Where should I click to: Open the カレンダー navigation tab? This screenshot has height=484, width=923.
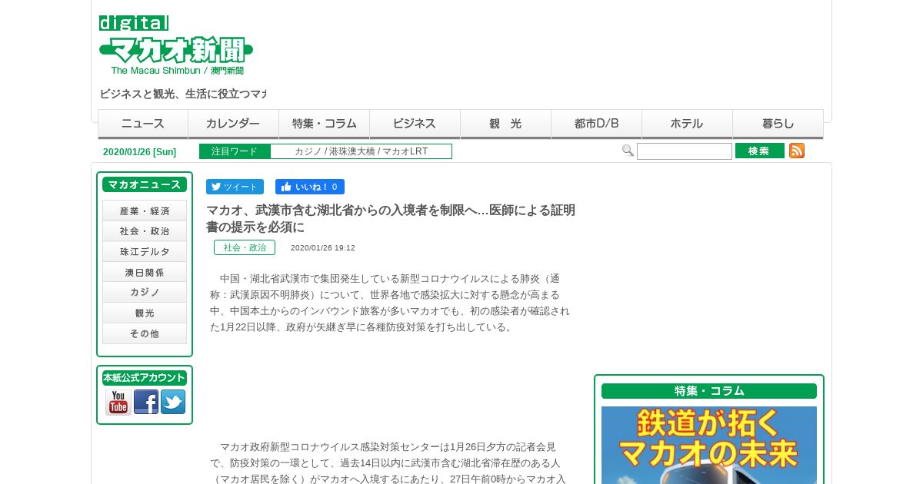point(234,124)
